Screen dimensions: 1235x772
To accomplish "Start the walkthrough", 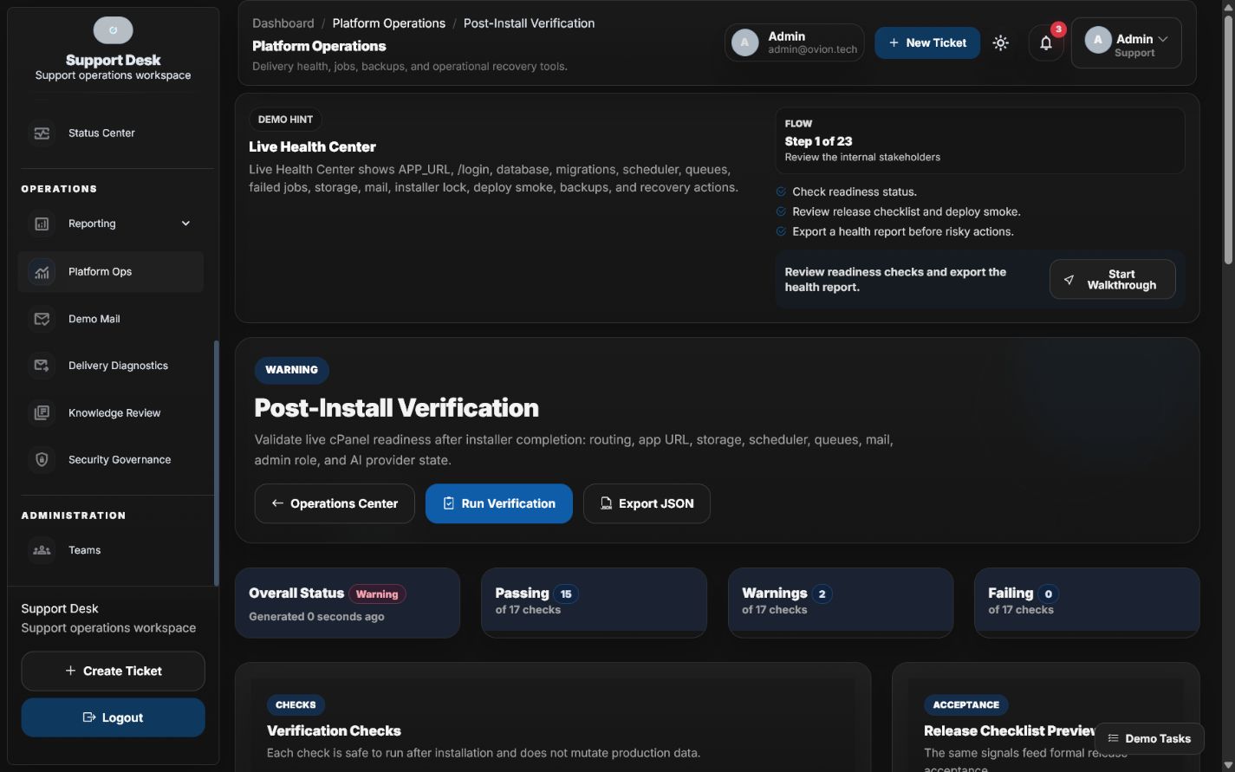I will click(1113, 280).
